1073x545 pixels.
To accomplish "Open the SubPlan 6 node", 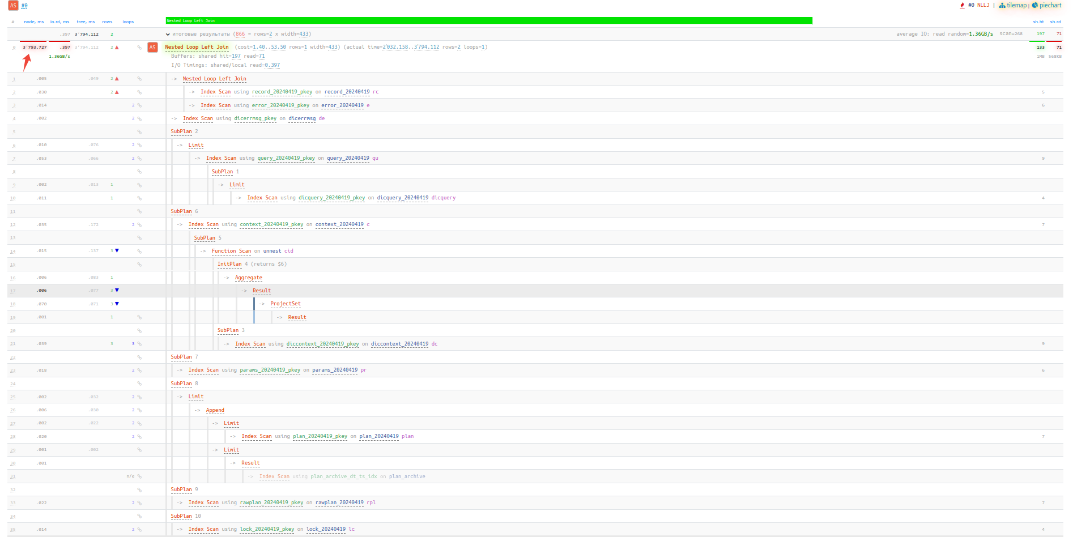I will tap(181, 211).
